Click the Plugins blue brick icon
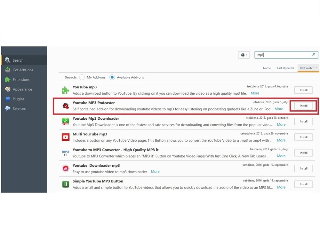 coord(8,99)
